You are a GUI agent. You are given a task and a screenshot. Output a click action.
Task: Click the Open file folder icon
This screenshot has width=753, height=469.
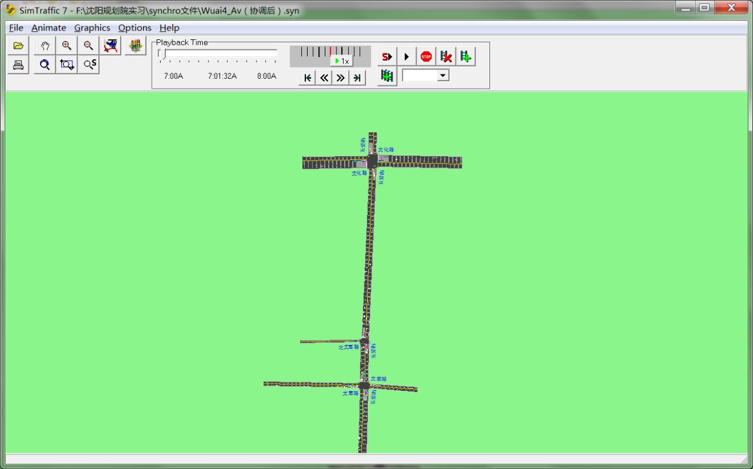tap(18, 46)
